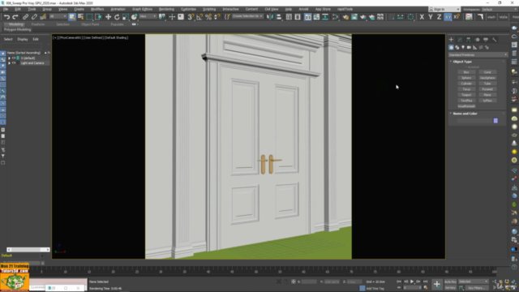Click the object name input field
519x292 pixels.
point(474,121)
